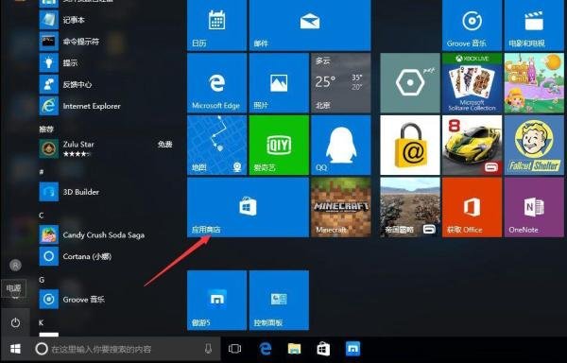The image size is (567, 363).
Task: Open Edge from the taskbar
Action: 265,349
